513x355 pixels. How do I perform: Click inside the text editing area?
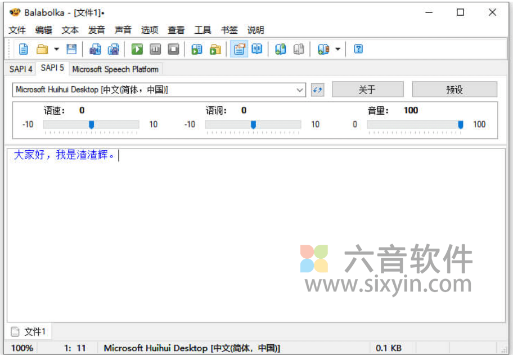tap(225, 225)
